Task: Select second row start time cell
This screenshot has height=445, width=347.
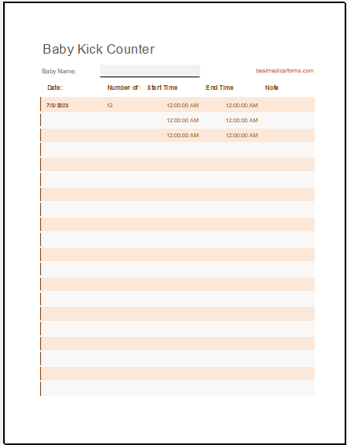Action: [x=182, y=121]
